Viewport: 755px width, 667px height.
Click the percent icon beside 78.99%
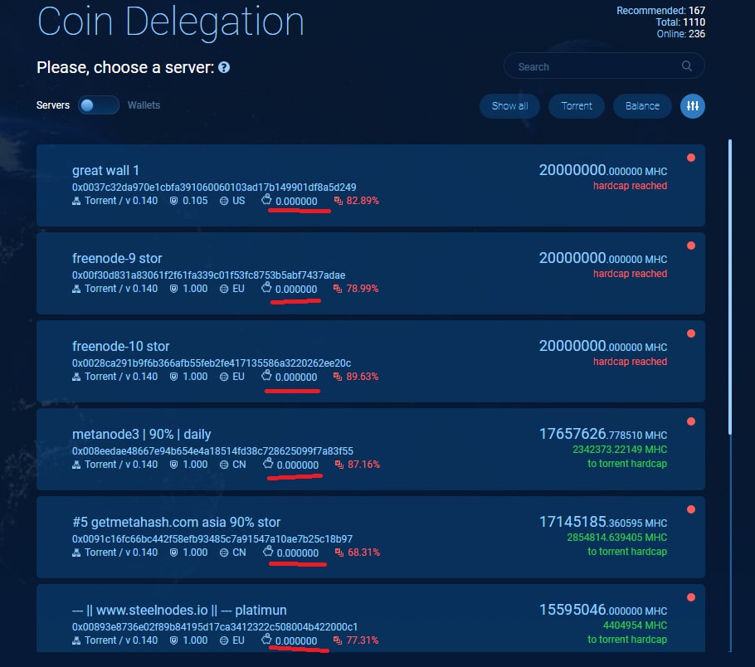(338, 289)
